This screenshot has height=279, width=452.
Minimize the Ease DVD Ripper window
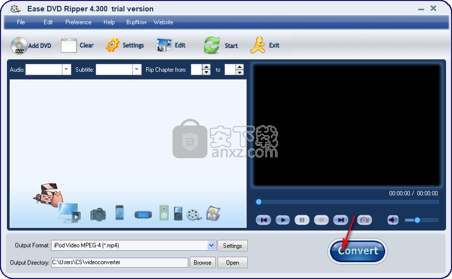[x=421, y=9]
